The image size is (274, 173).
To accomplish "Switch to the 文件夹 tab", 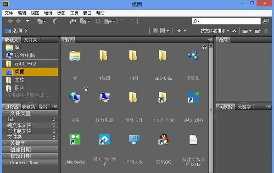I will pyautogui.click(x=30, y=39).
